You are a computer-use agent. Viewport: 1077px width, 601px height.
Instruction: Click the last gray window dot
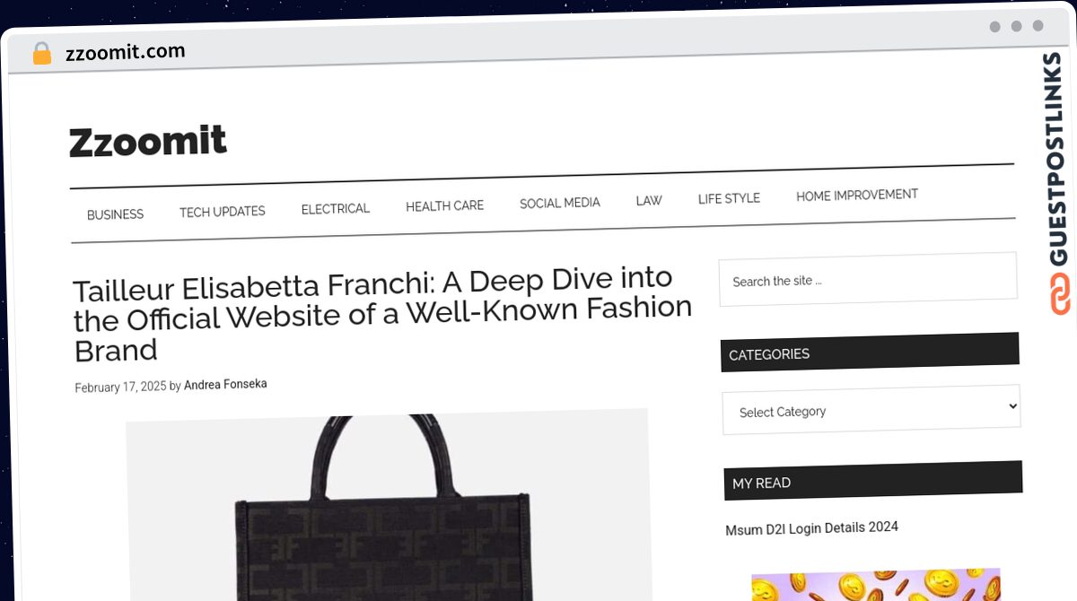pos(1038,26)
